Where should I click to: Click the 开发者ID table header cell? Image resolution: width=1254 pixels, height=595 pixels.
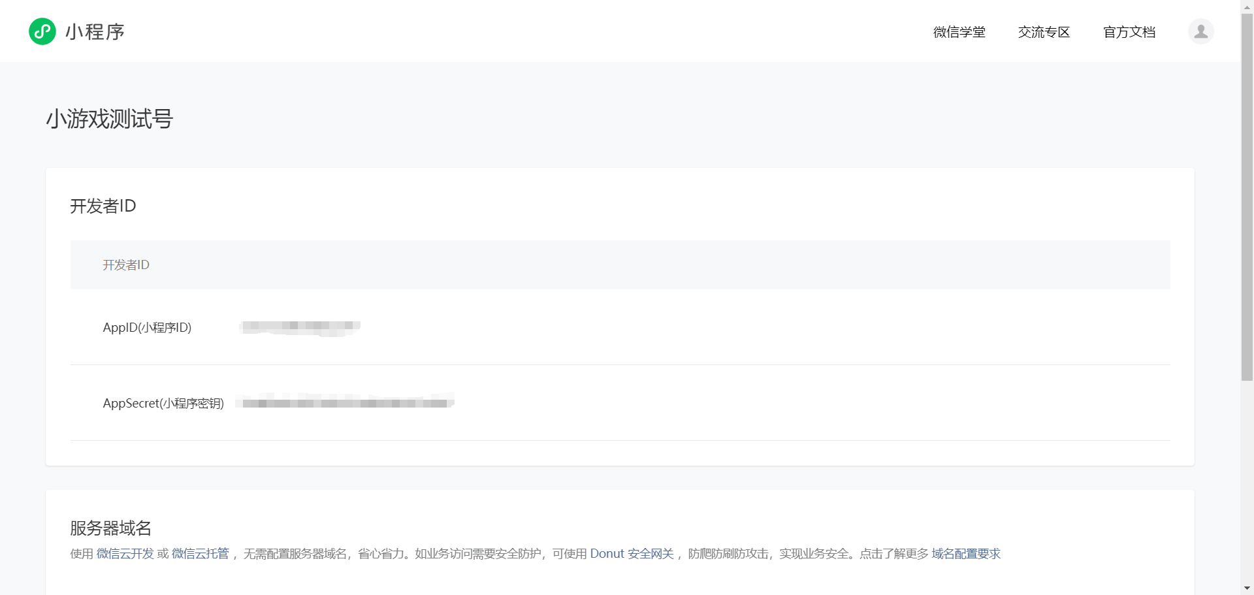pos(620,265)
